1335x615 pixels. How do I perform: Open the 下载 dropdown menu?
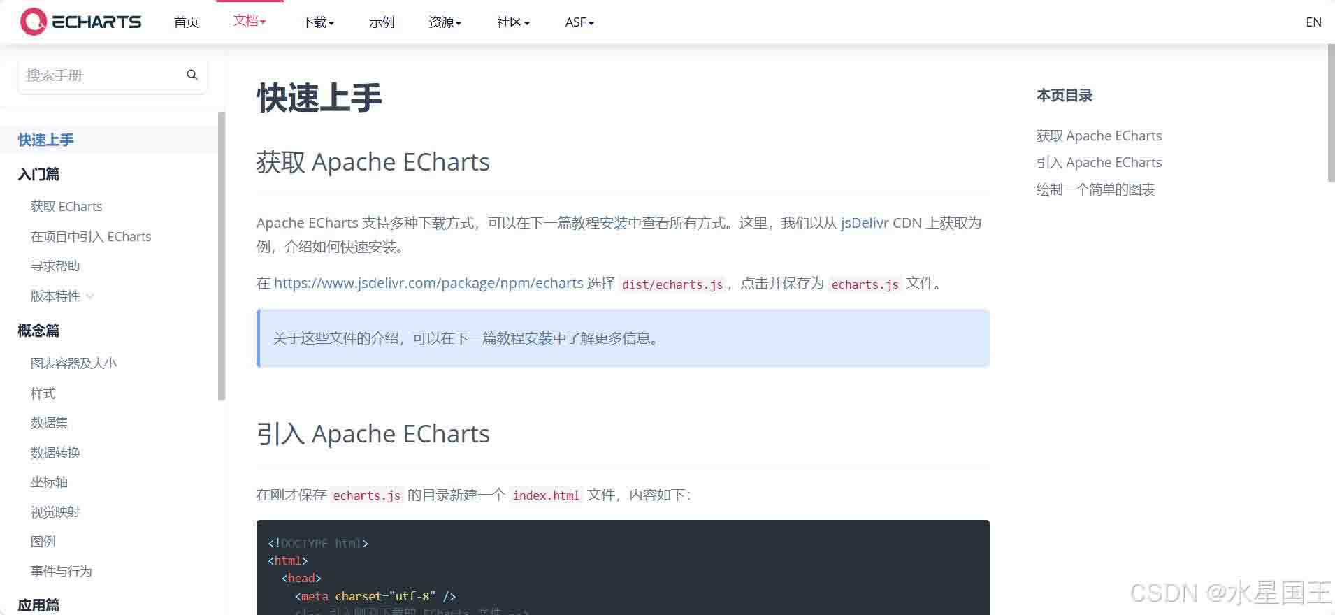click(x=318, y=22)
